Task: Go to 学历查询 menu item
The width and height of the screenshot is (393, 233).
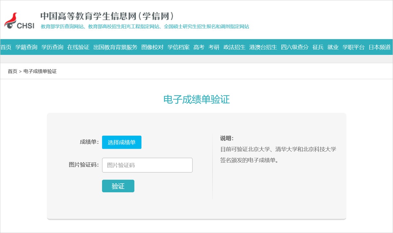Action: pyautogui.click(x=52, y=47)
